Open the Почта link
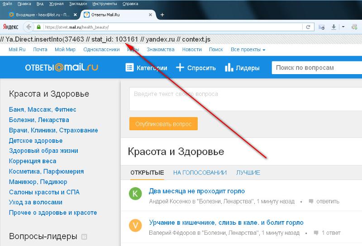362x246 pixels. 40,49
